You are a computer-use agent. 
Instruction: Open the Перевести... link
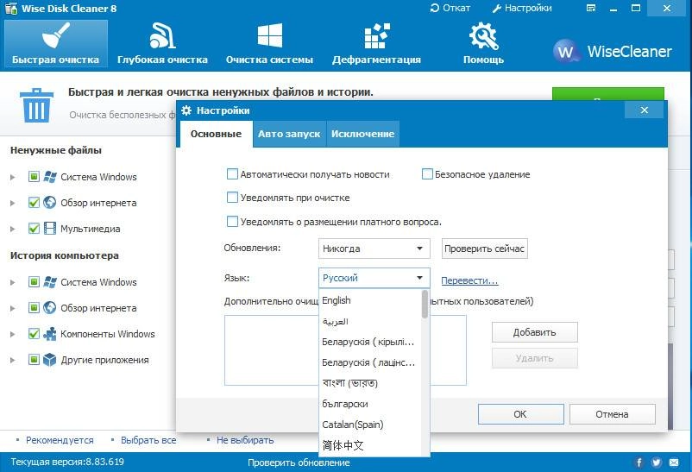469,280
